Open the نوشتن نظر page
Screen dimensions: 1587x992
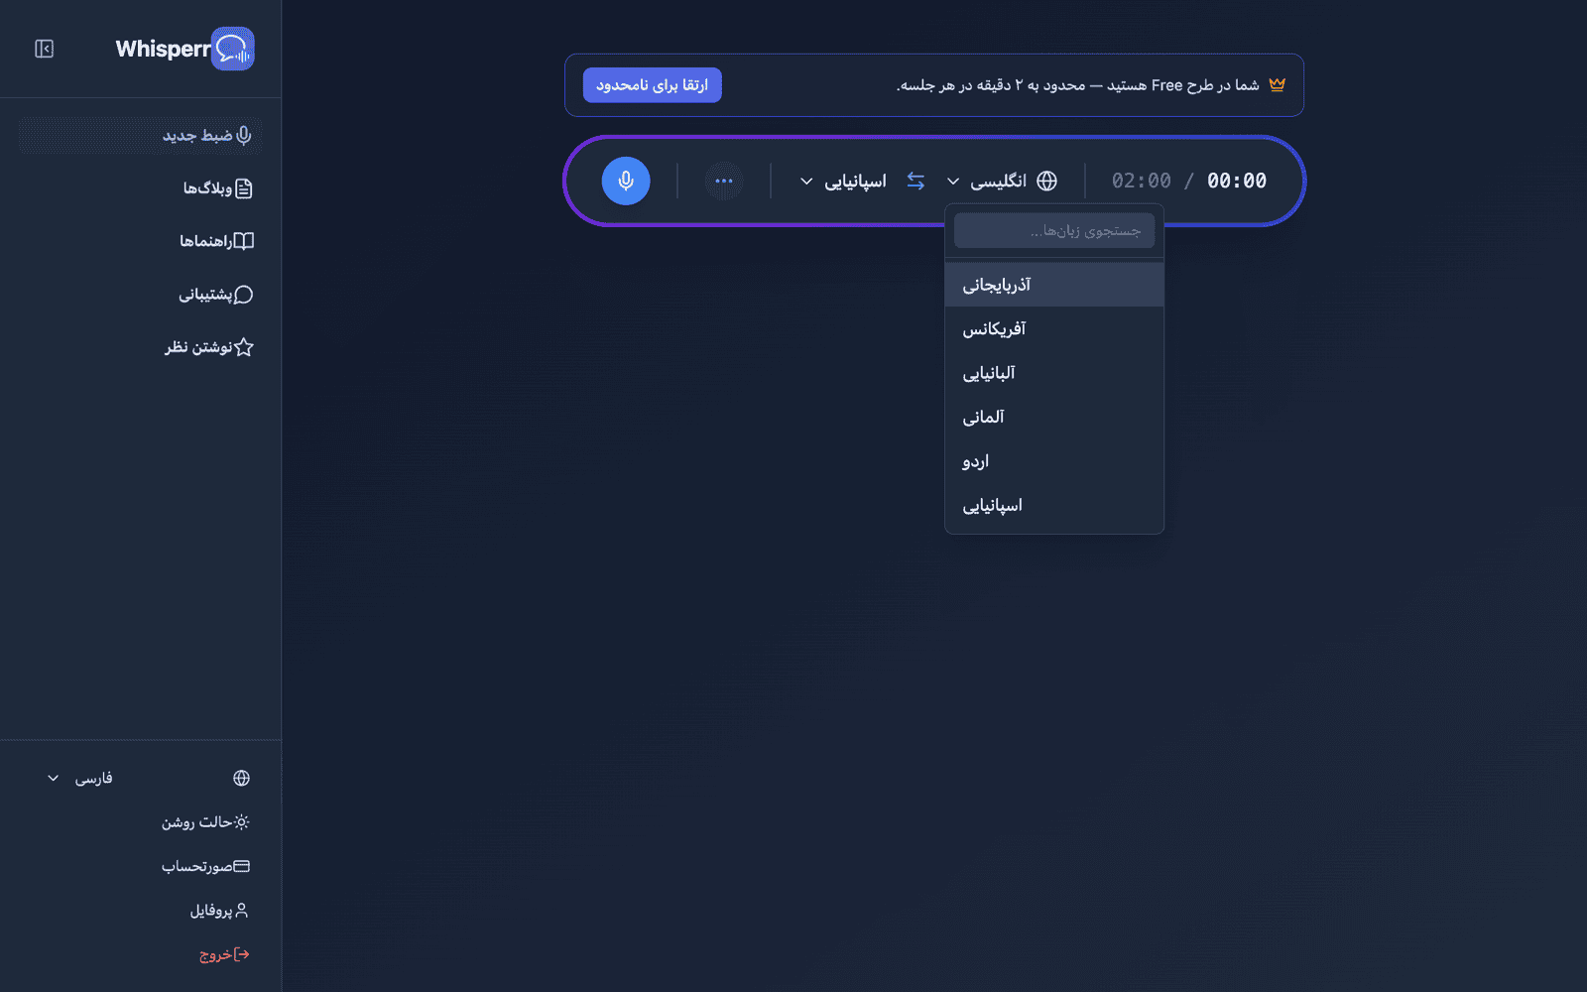140,347
